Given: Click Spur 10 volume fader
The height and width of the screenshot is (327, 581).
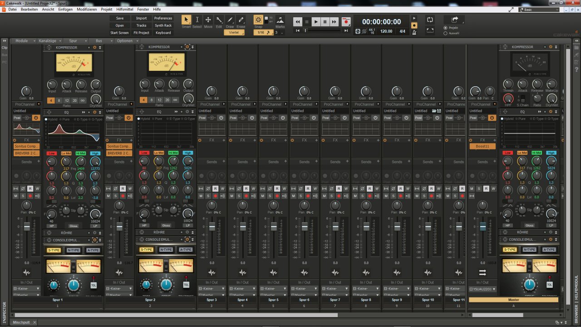Looking at the screenshot, I should 428,226.
